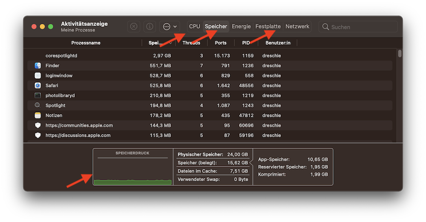Click the stop process (X) toolbar icon
Image resolution: width=426 pixels, height=222 pixels.
click(134, 26)
